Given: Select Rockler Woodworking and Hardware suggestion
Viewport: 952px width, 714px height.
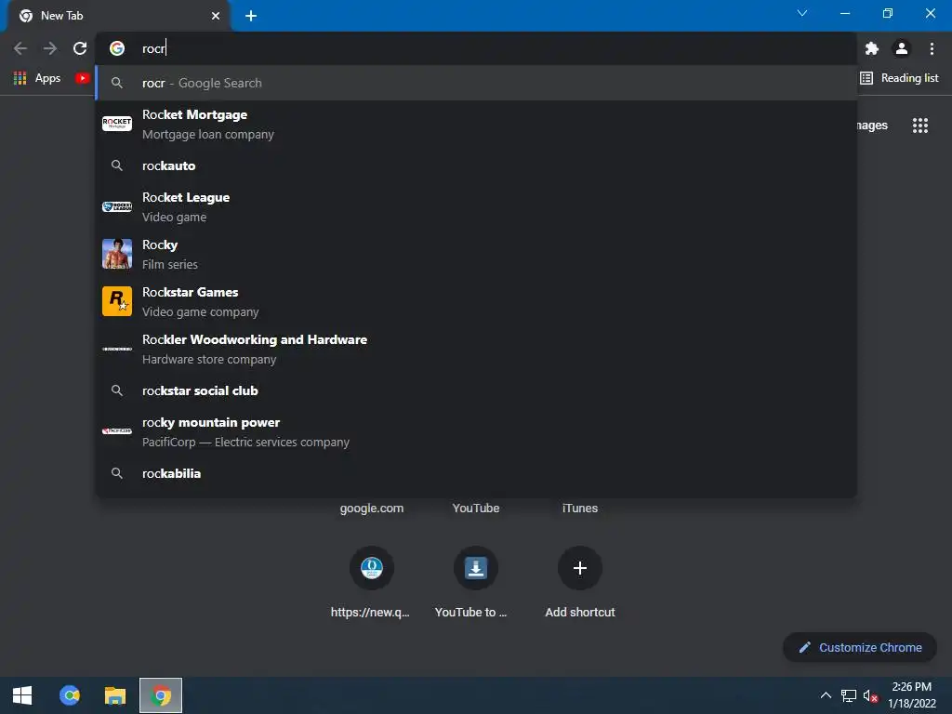Looking at the screenshot, I should 477,350.
